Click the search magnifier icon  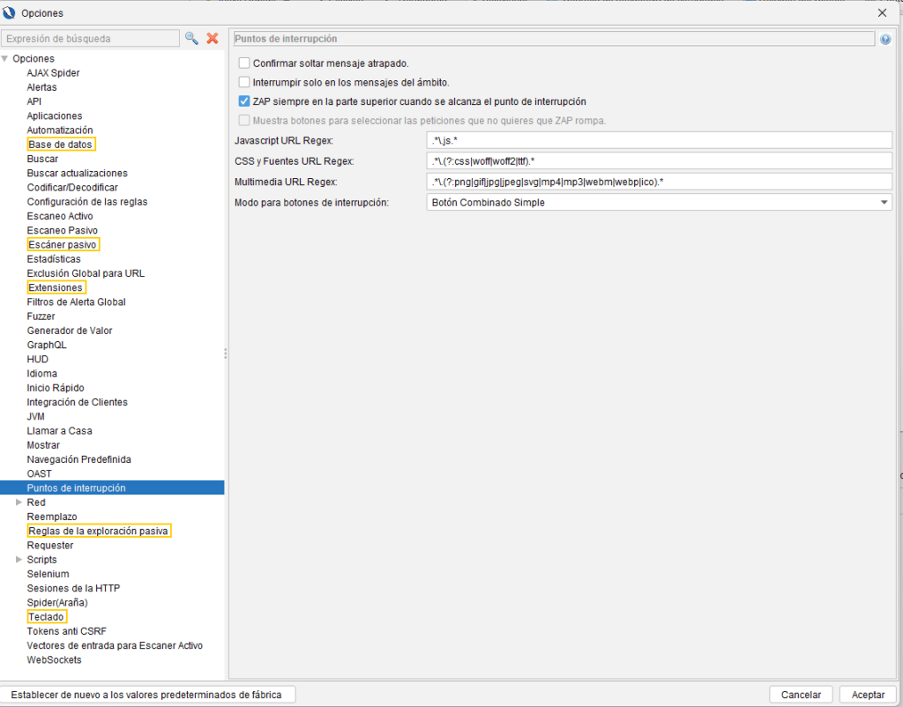tap(191, 39)
